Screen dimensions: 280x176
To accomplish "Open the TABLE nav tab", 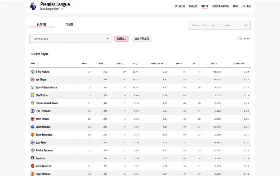I will [236, 6].
